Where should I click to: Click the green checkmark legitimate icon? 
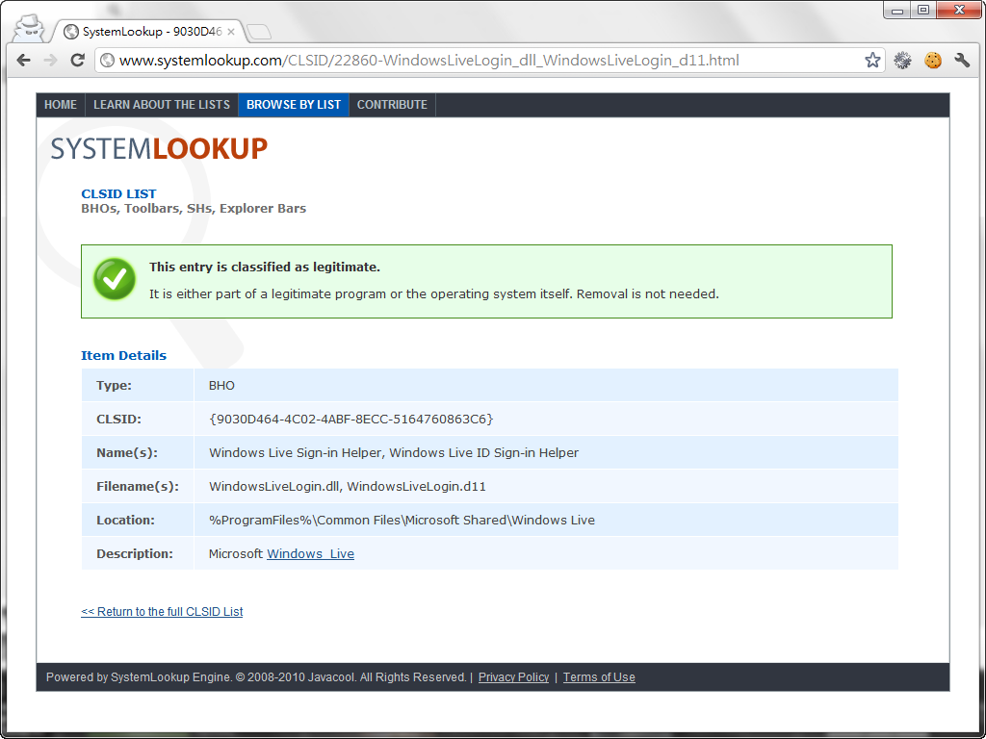[115, 279]
